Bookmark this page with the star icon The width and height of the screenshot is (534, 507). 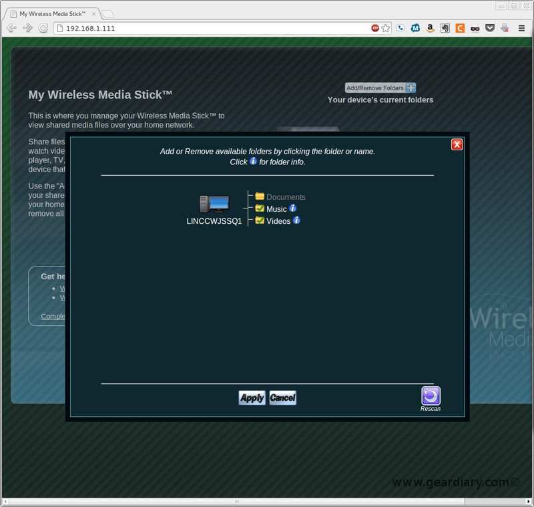386,28
